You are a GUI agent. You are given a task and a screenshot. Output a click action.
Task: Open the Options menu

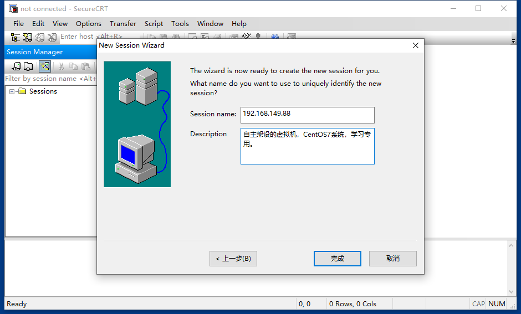click(88, 24)
